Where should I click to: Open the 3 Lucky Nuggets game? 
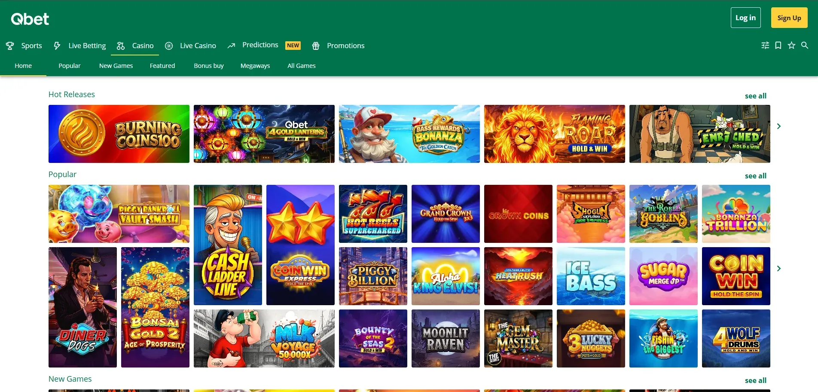(591, 338)
